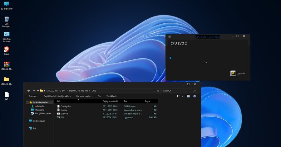Open Denetim Masası desktop icon

pos(7,35)
